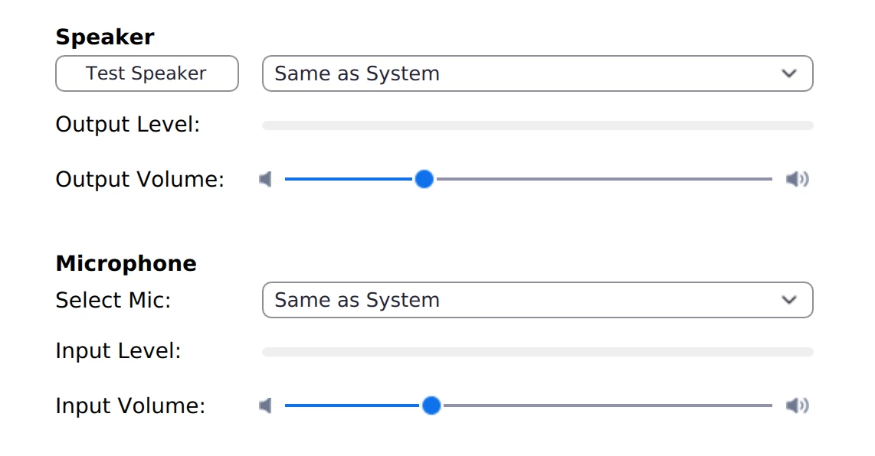875x456 pixels.
Task: Click the Output Level meter bar
Action: tap(537, 125)
